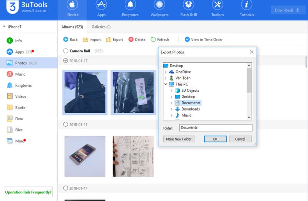Open the Toolbox icon in top bar
The image size is (308, 201).
[x=217, y=5]
